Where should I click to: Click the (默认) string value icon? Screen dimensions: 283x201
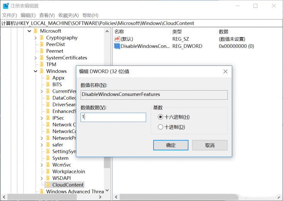117,39
